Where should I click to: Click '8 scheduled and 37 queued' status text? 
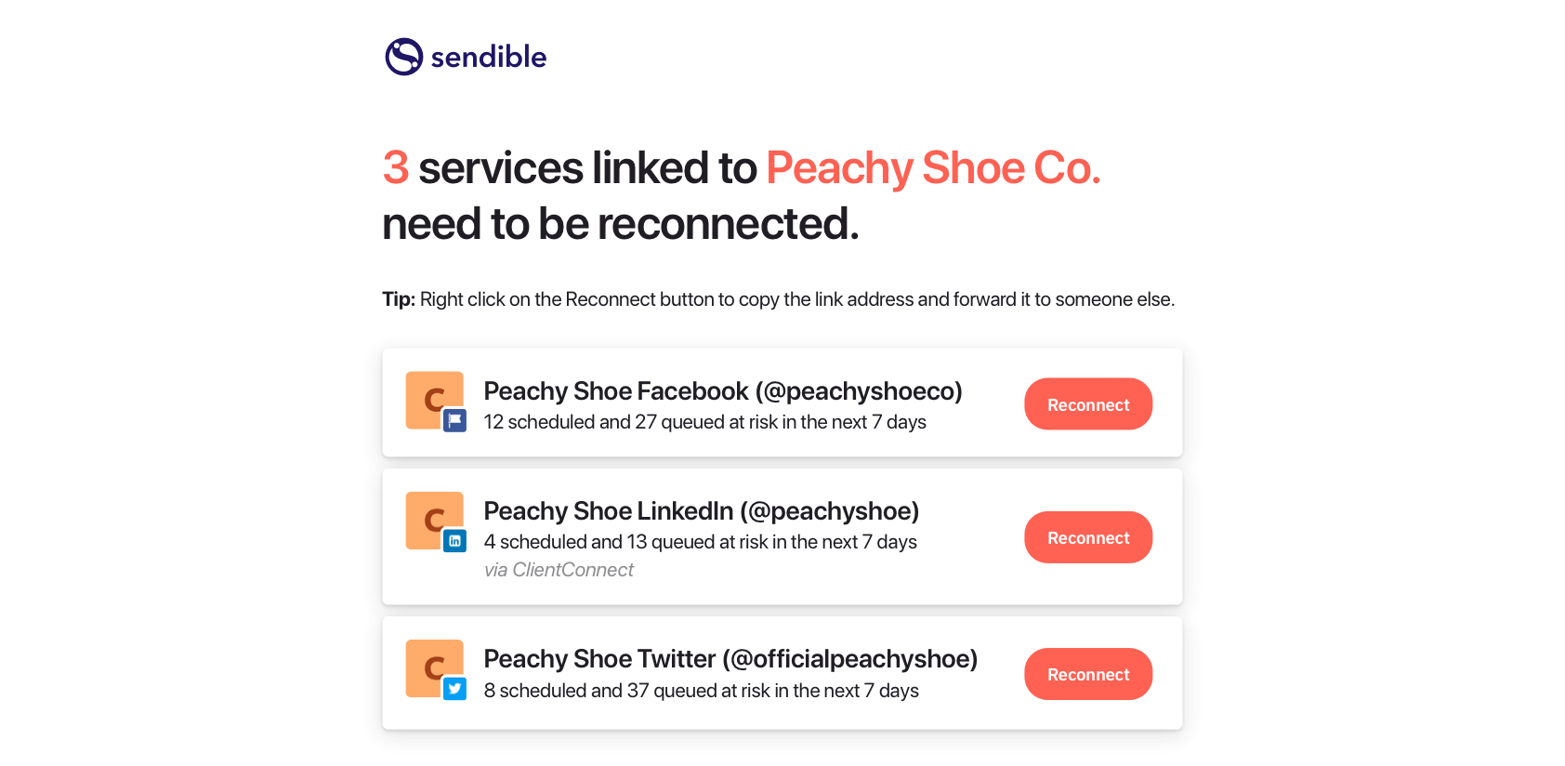(x=701, y=691)
